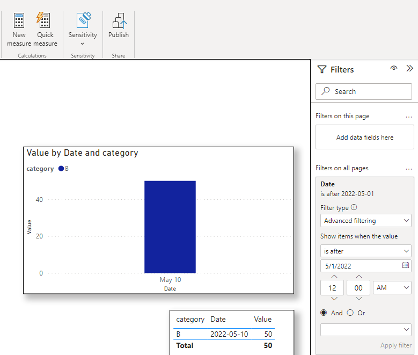This screenshot has width=418, height=355.
Task: Click the Publish button in the ribbon
Action: pyautogui.click(x=119, y=26)
